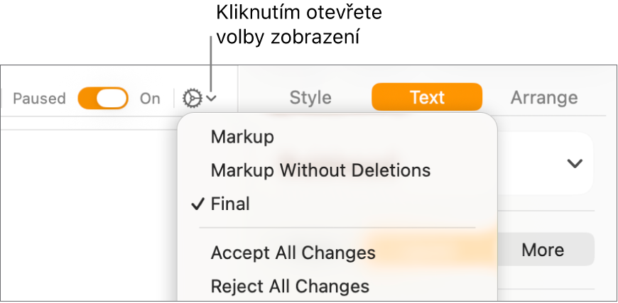
Task: Open the change tracking view options gear
Action: 193,98
